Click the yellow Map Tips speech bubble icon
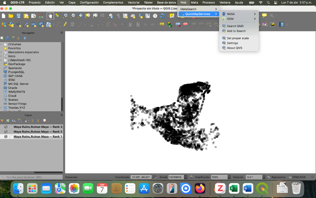Viewport: 316px width, 198px height. [x=264, y=15]
